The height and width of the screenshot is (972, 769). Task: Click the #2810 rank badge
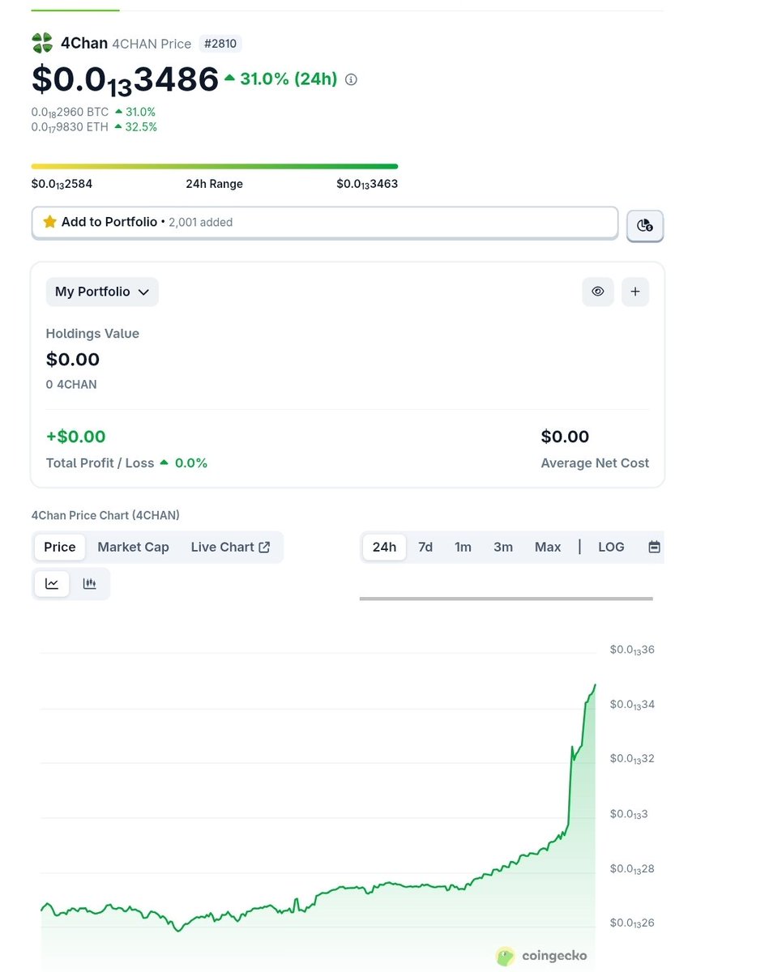(x=220, y=44)
